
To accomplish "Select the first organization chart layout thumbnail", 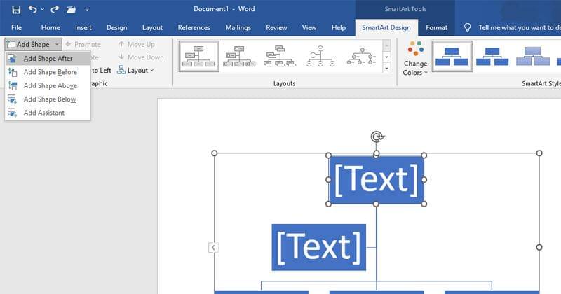I will click(x=198, y=56).
